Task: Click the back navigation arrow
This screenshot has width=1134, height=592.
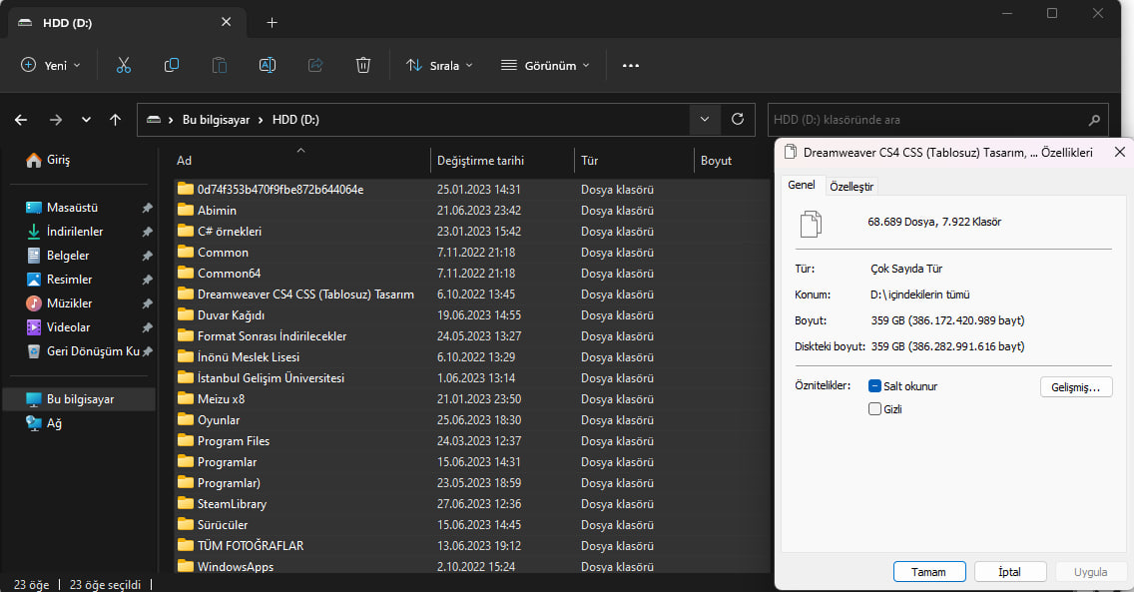Action: pyautogui.click(x=21, y=120)
